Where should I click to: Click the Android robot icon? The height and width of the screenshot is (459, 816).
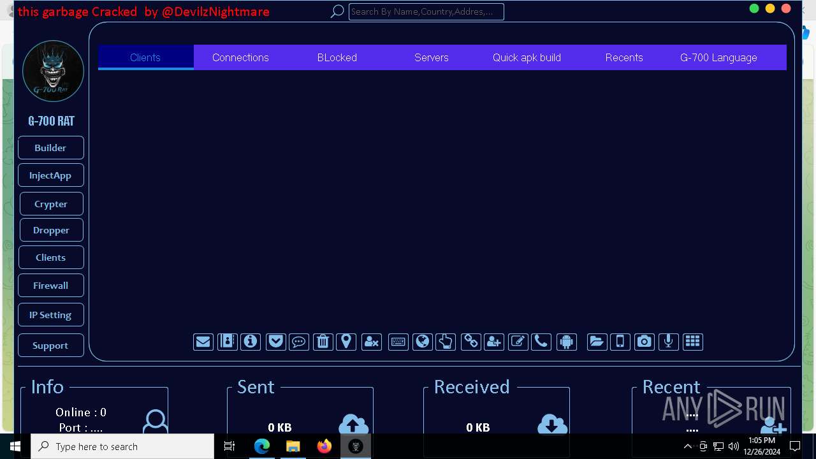[x=566, y=342]
